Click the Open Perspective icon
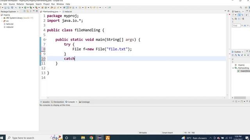The image size is (250, 140). coord(246,7)
